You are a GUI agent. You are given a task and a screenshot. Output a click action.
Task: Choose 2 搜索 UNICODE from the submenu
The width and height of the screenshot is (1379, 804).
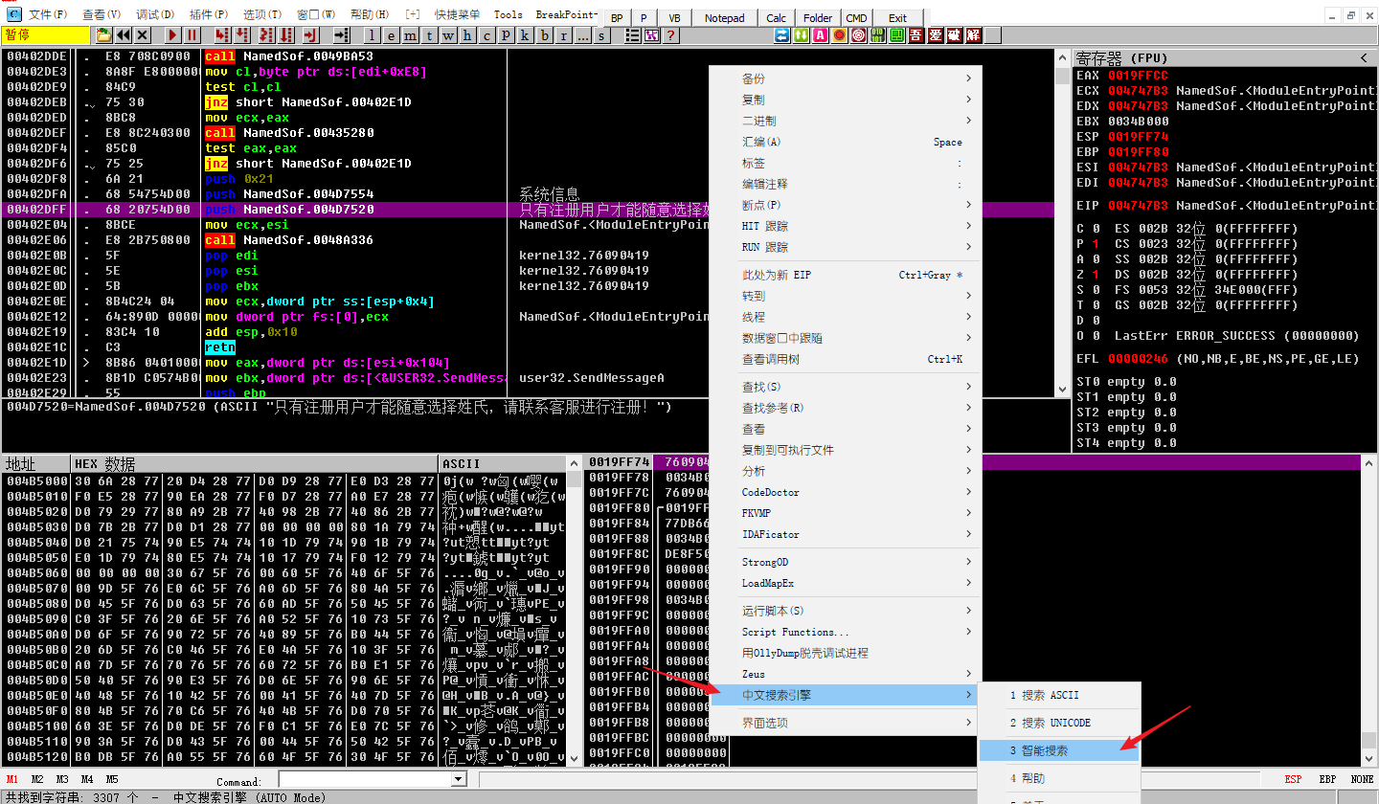1059,723
